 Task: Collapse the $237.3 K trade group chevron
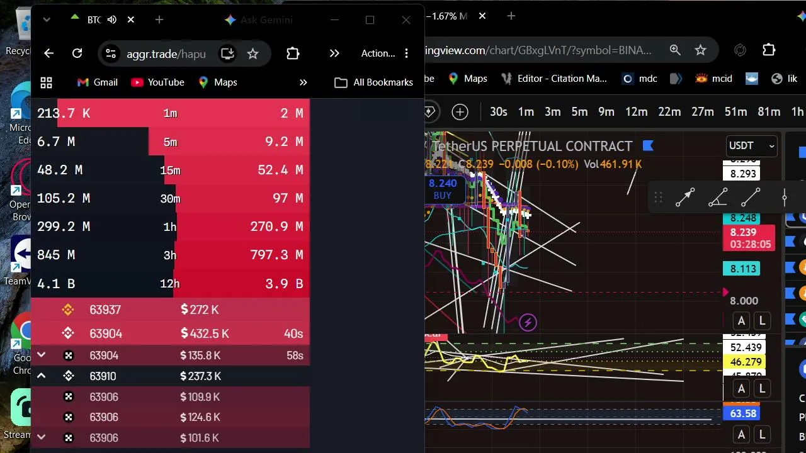coord(41,376)
